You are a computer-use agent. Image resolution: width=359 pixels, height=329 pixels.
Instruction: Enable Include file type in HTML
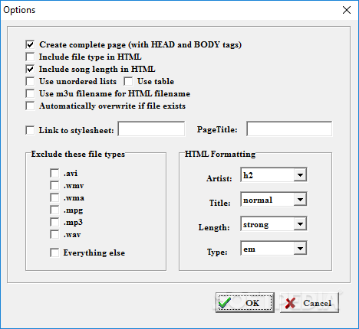point(30,57)
